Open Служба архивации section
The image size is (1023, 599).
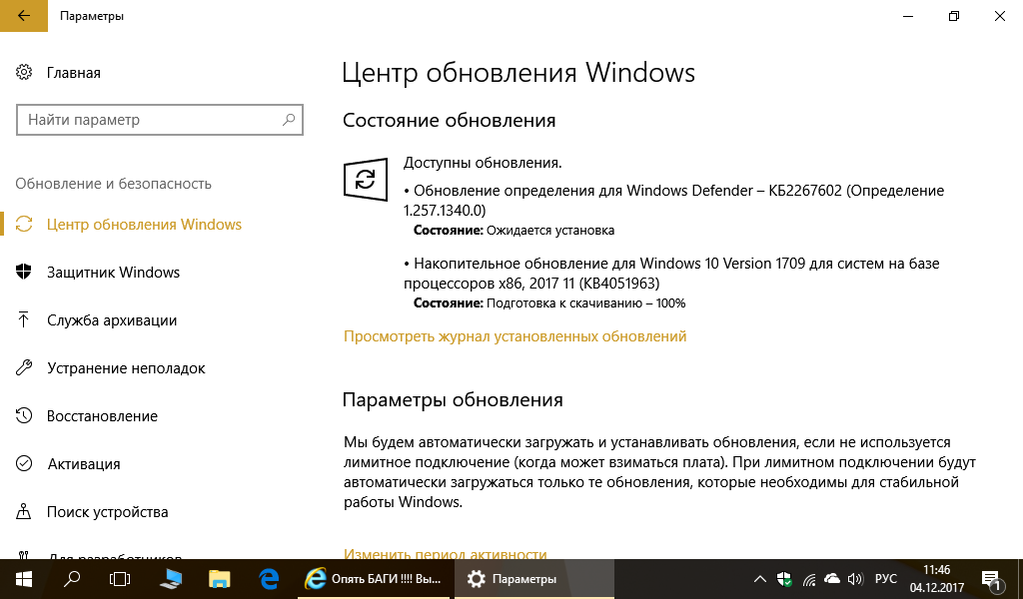tap(112, 320)
